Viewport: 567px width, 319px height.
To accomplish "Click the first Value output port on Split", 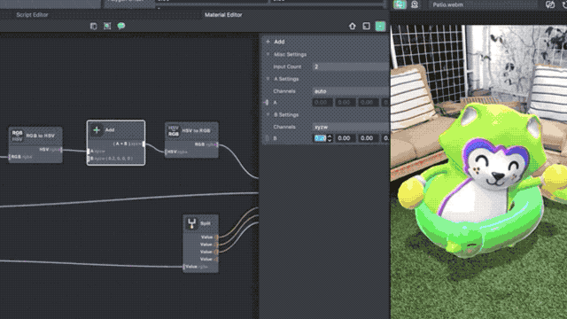I will point(216,237).
